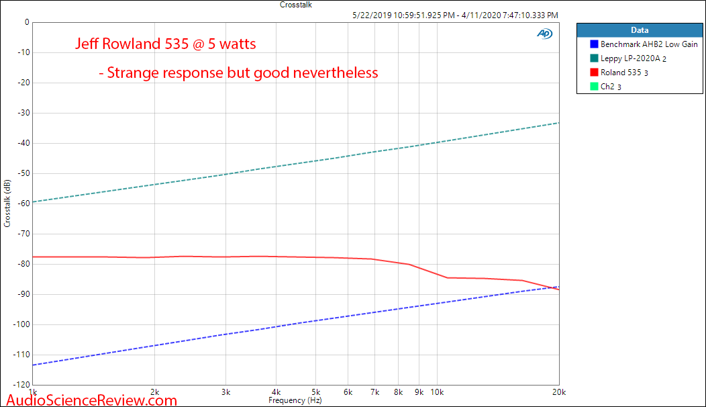Click the teal Leppy LP-2020A legend swatch
Screen dimensions: 706x407
tap(594, 58)
